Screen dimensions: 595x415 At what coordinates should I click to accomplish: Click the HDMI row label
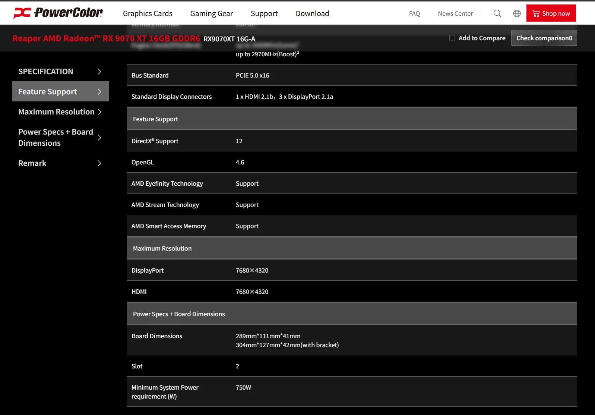pyautogui.click(x=139, y=292)
